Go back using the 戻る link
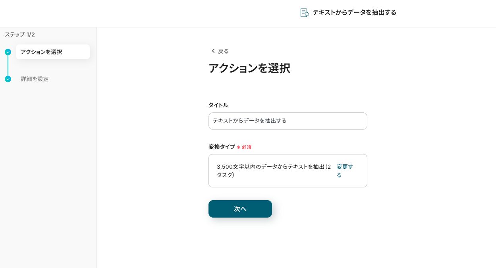The image size is (496, 268). [223, 51]
